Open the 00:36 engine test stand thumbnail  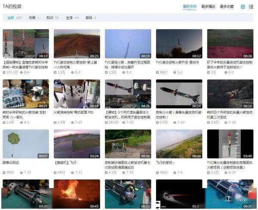click(x=128, y=144)
